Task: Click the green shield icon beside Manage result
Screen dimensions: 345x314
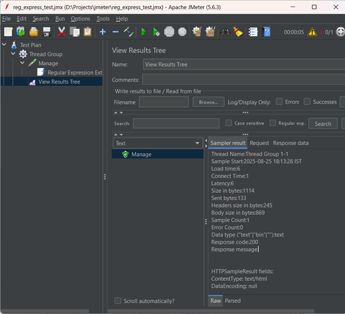Action: (125, 154)
